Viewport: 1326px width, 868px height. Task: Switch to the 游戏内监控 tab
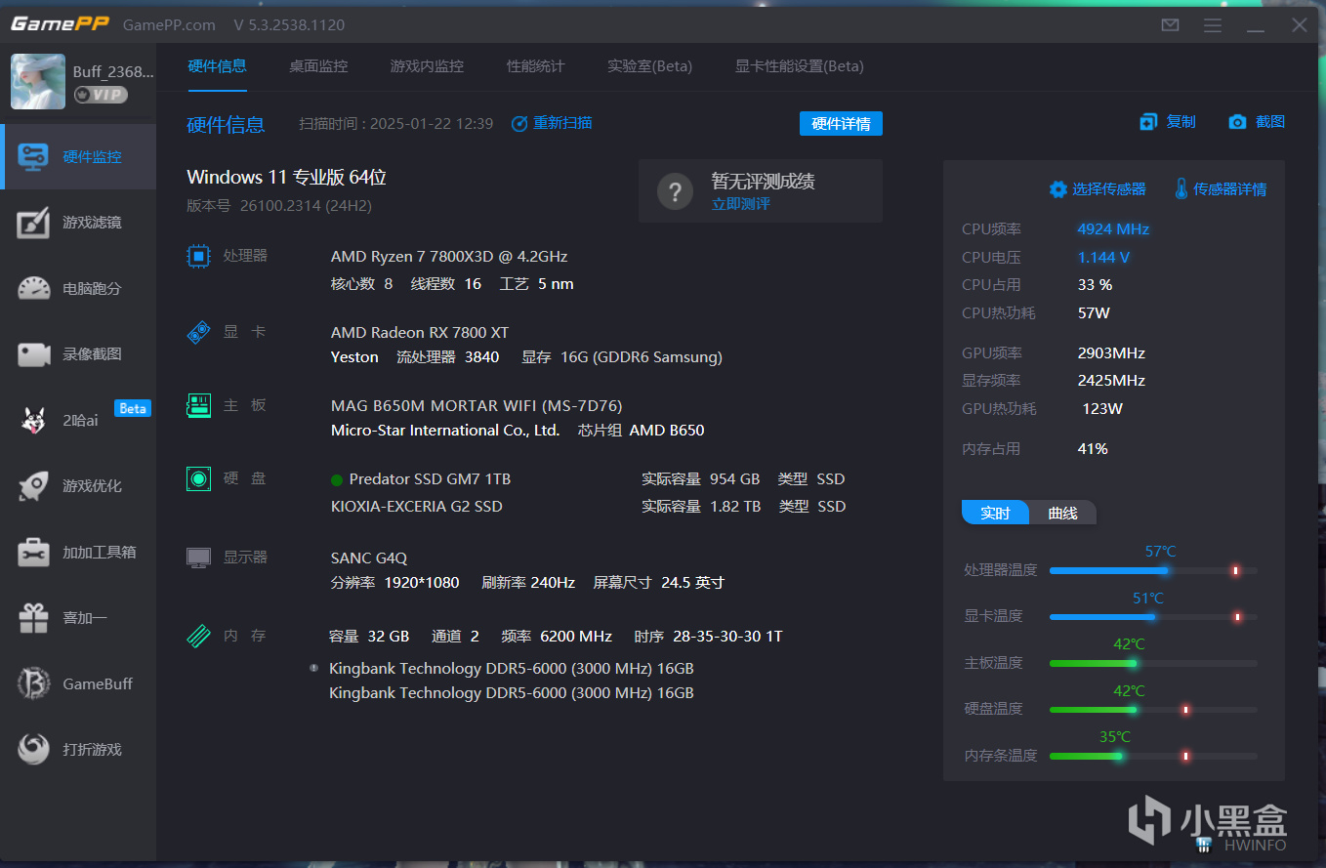click(427, 66)
